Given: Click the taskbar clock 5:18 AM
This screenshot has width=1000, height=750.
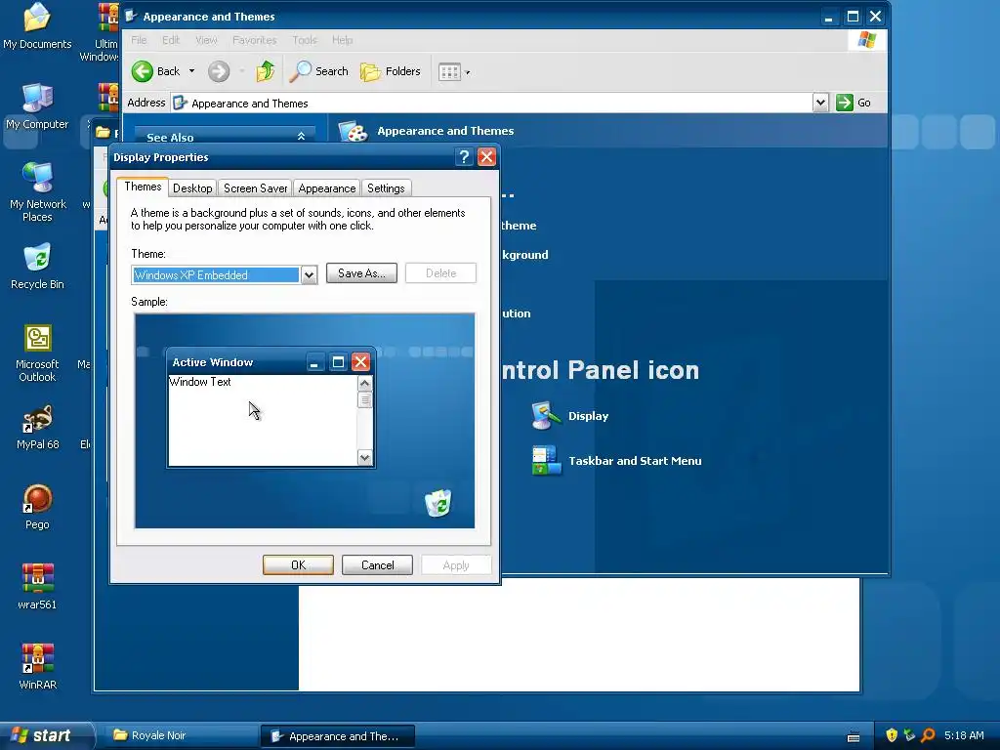Looking at the screenshot, I should tap(964, 735).
